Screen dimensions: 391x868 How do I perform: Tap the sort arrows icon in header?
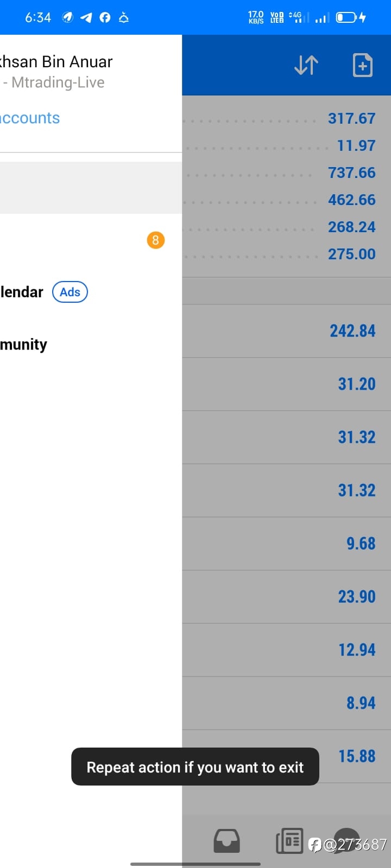pyautogui.click(x=306, y=65)
